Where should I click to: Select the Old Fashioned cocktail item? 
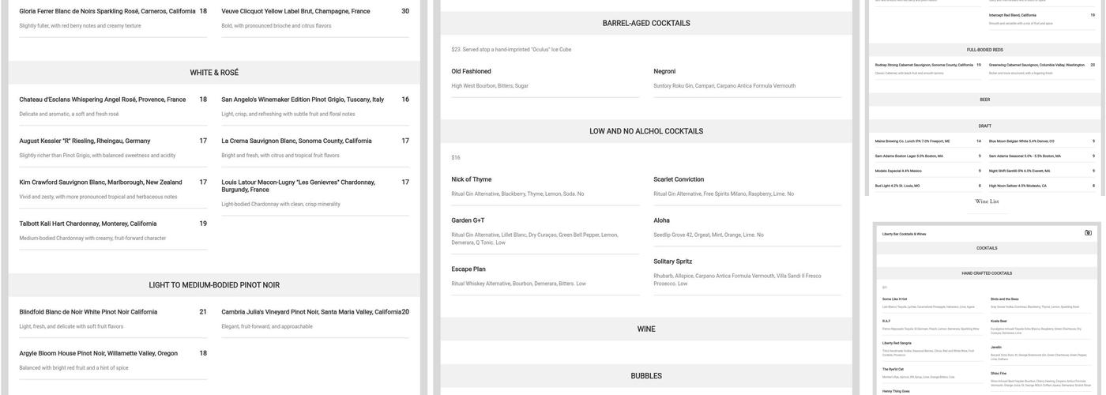472,71
